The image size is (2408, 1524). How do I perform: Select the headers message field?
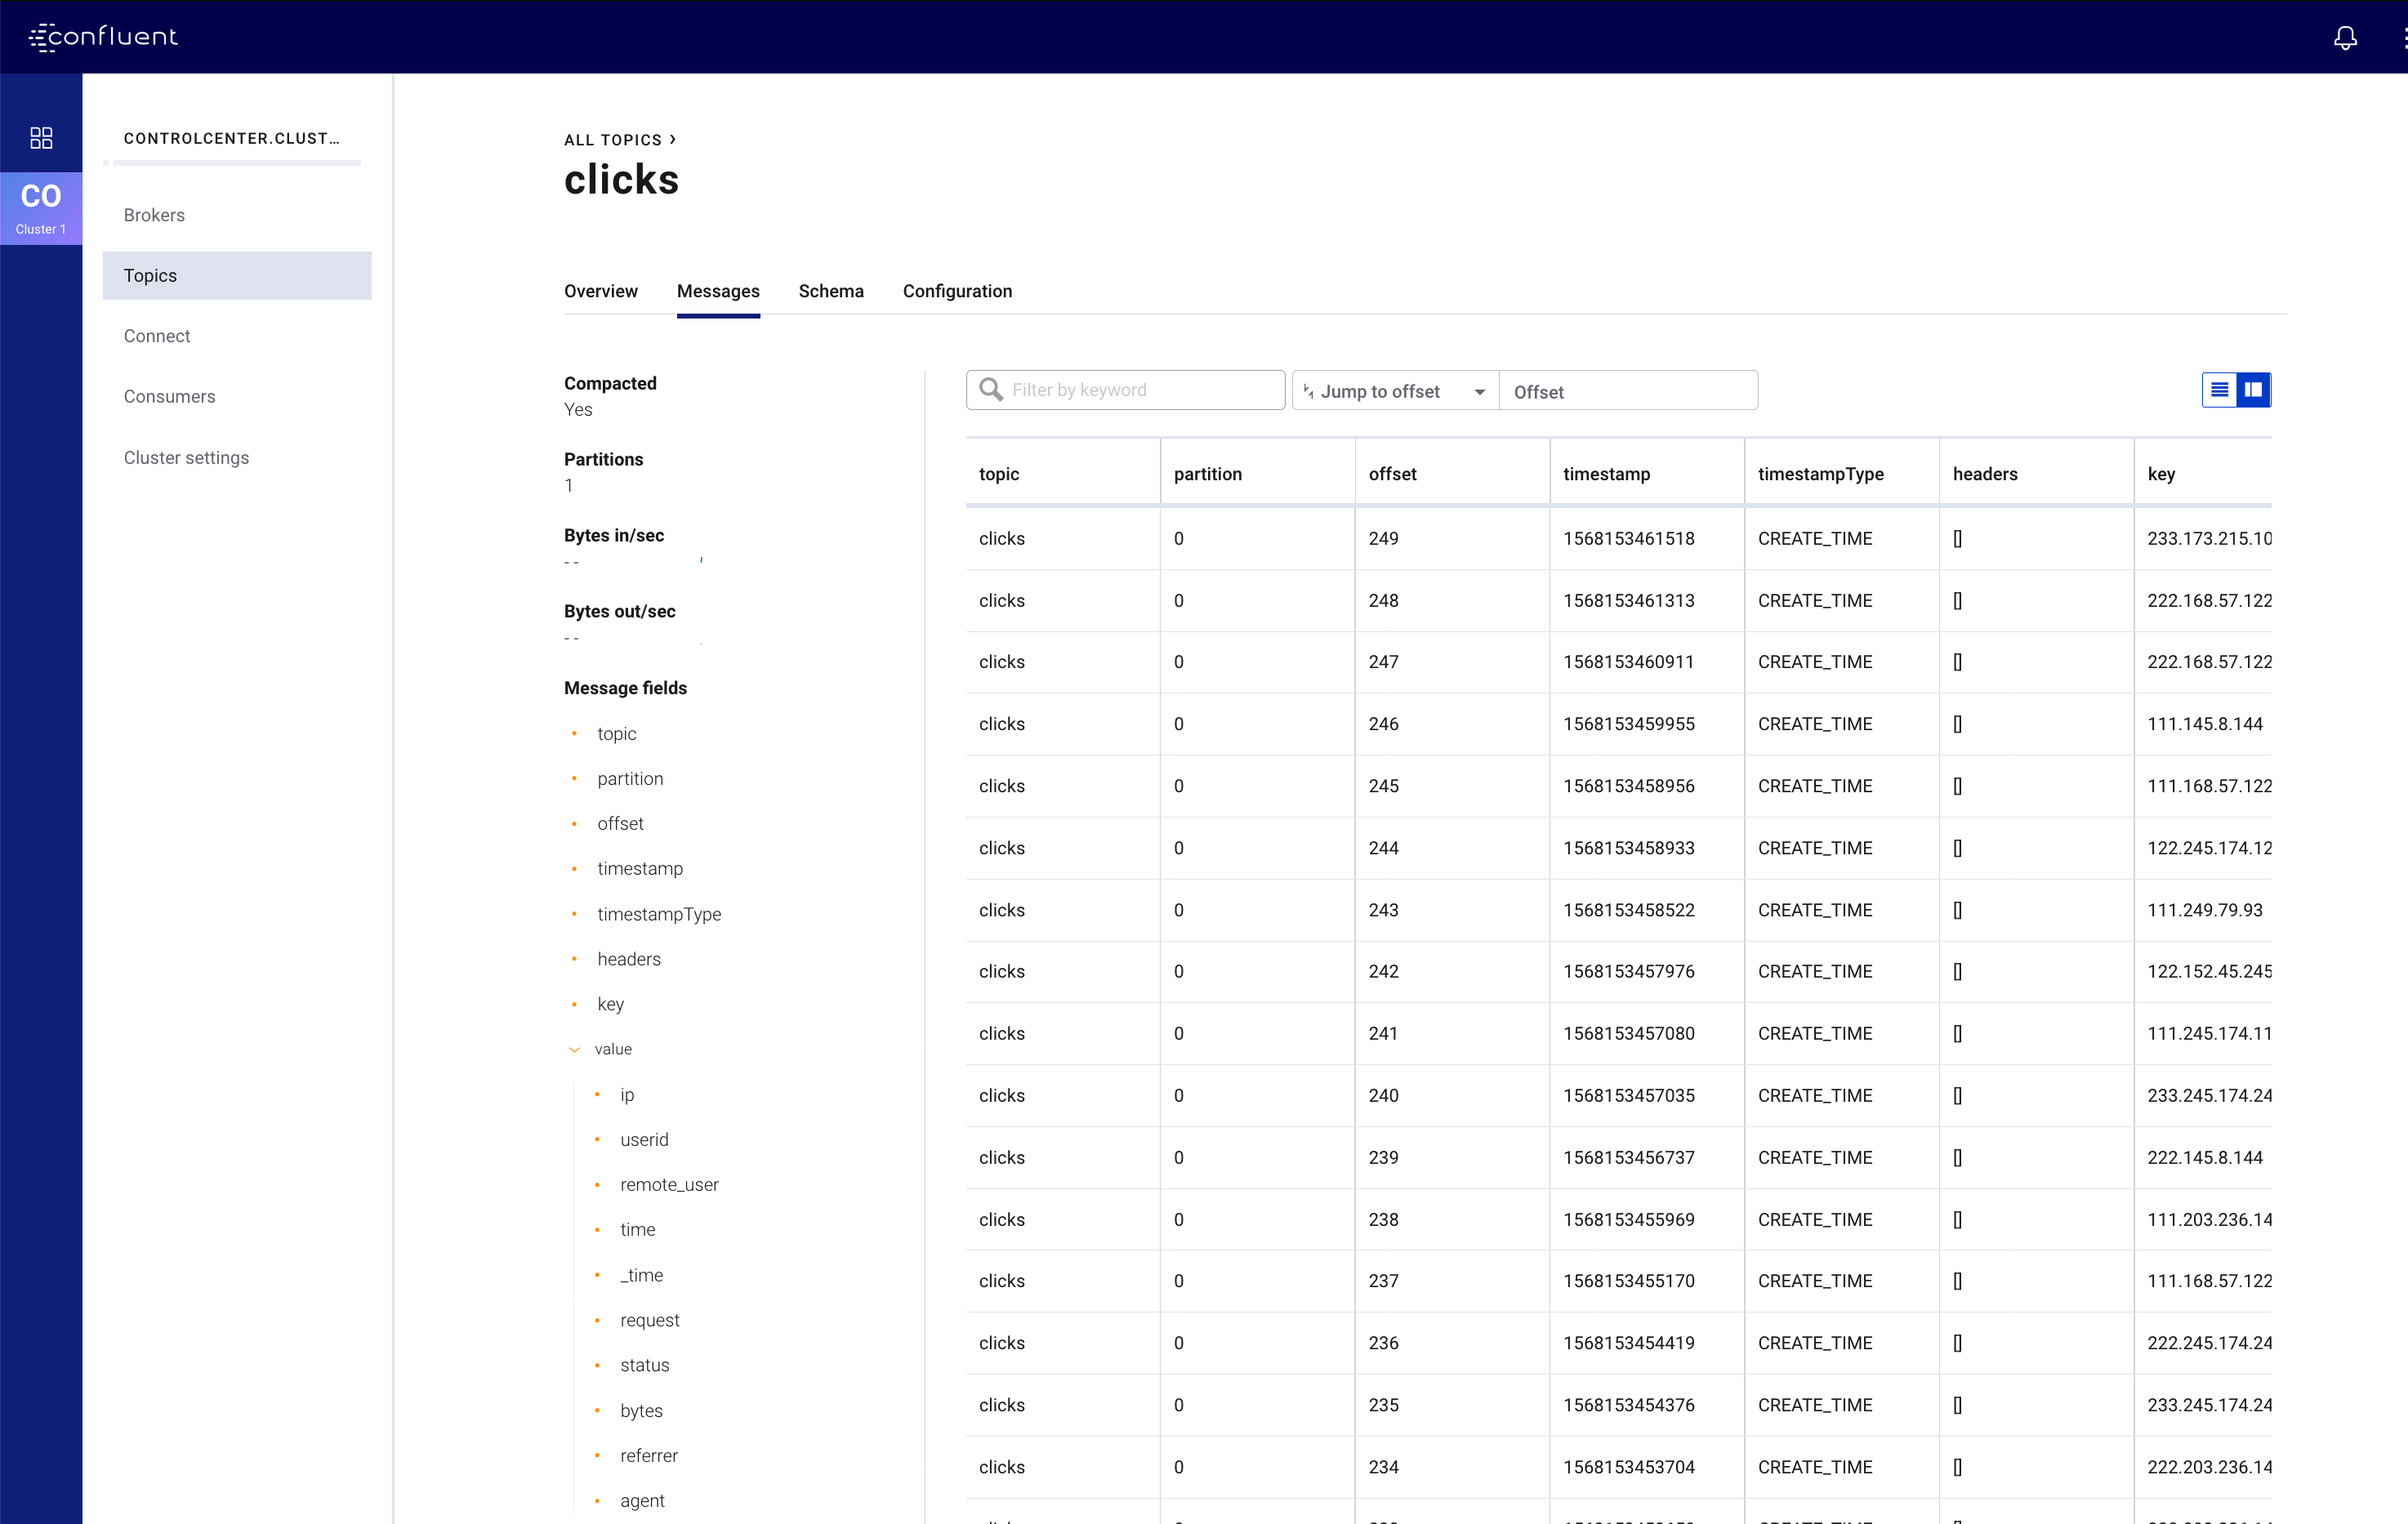pos(629,959)
